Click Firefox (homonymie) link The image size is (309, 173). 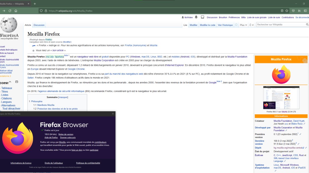tap(135, 45)
